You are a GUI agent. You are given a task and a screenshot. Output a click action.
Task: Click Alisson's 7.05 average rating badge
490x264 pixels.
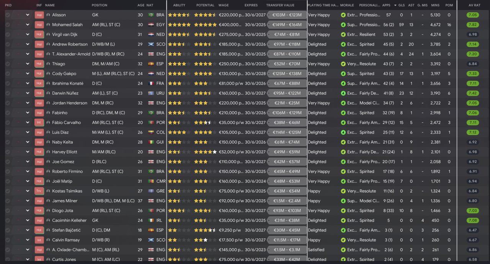[x=473, y=15]
